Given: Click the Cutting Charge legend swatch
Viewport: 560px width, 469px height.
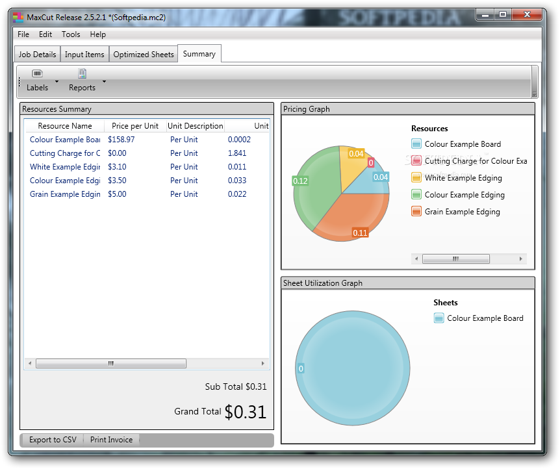Looking at the screenshot, I should pos(416,160).
